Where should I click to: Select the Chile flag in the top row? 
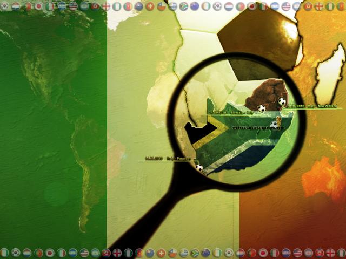[161, 6]
